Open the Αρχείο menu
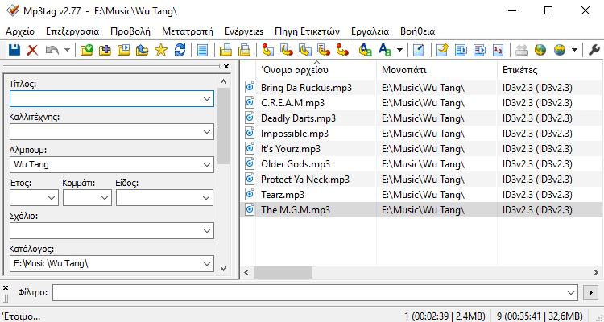The height and width of the screenshot is (322, 604). pyautogui.click(x=20, y=31)
